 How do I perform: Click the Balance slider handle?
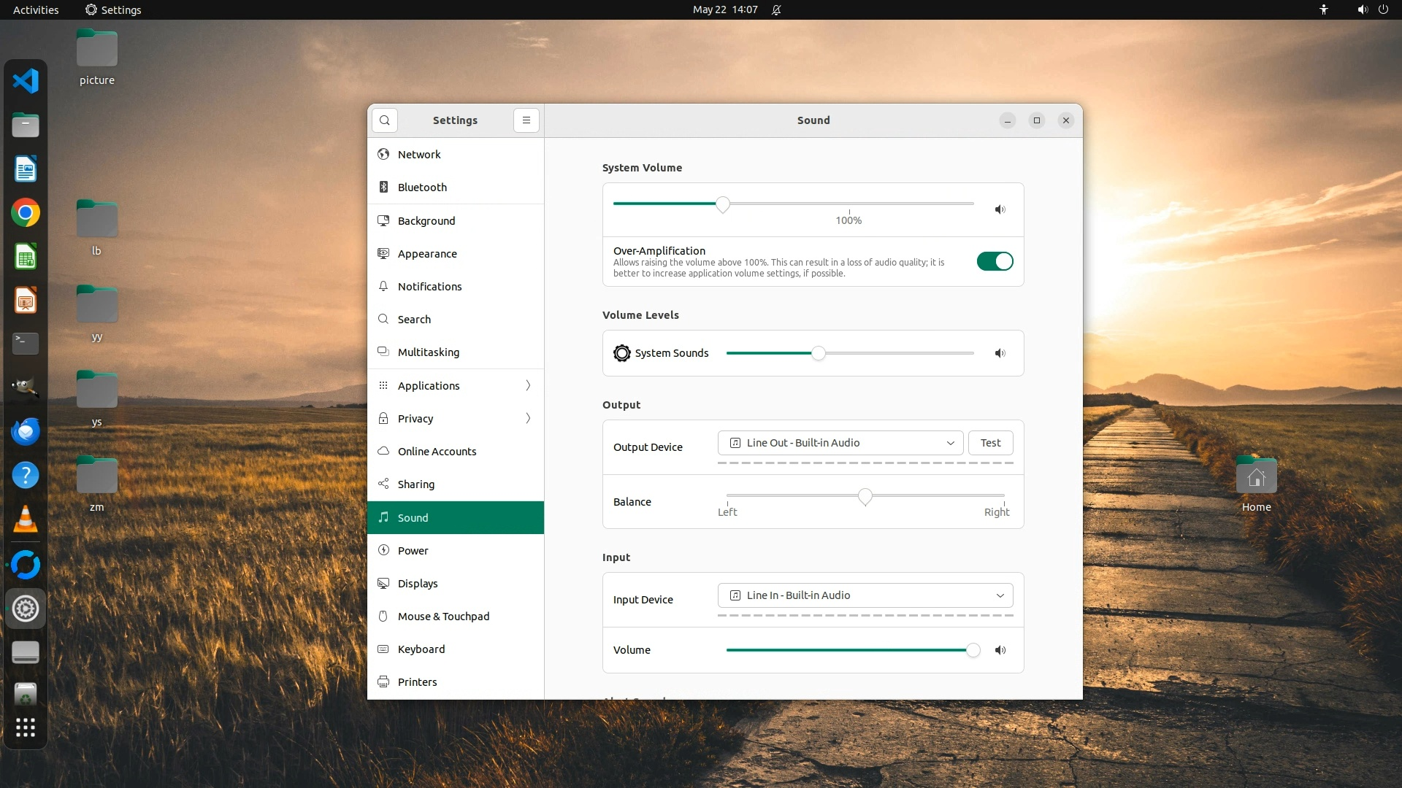click(x=865, y=497)
